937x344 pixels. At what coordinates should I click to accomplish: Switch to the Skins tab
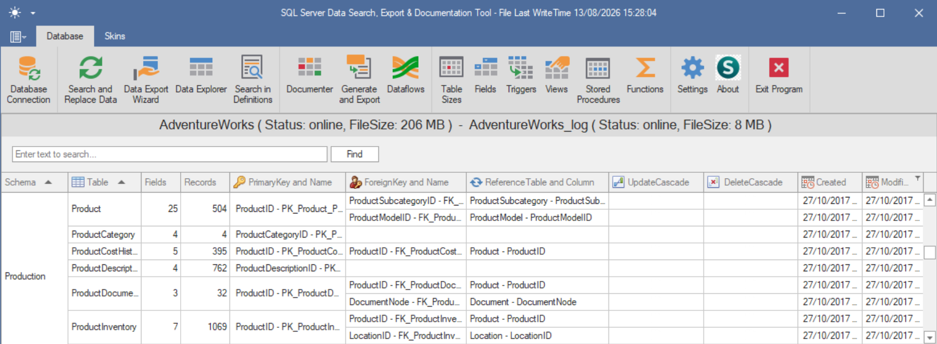(115, 36)
